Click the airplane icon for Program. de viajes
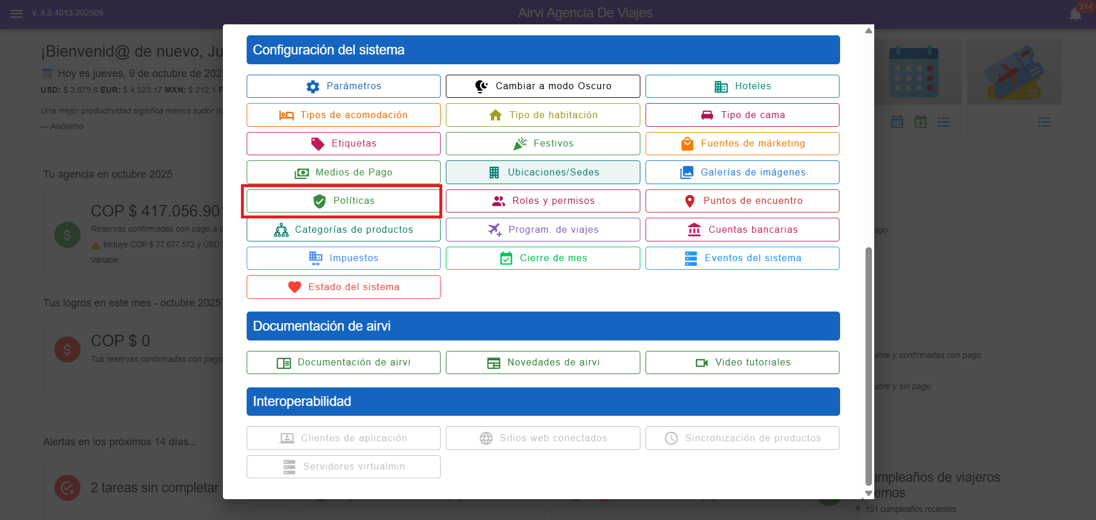Image resolution: width=1096 pixels, height=520 pixels. click(x=494, y=230)
